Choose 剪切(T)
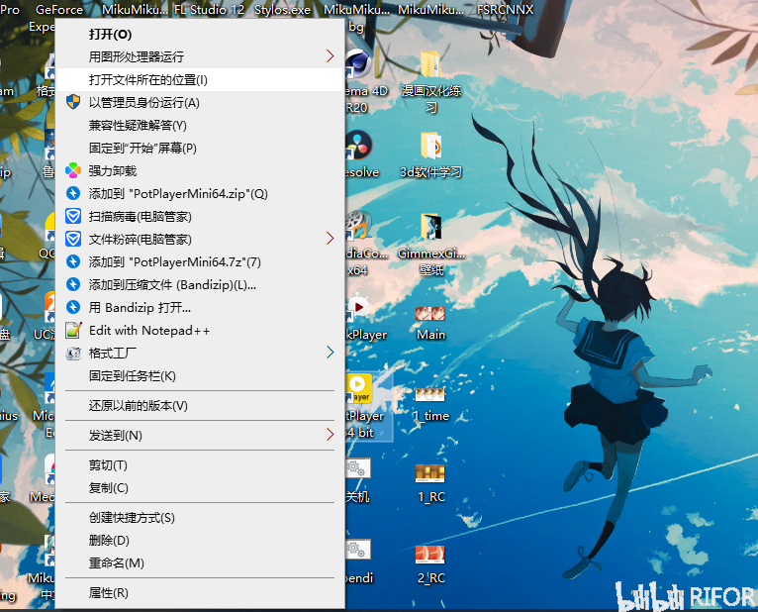Image resolution: width=758 pixels, height=612 pixels. click(199, 465)
